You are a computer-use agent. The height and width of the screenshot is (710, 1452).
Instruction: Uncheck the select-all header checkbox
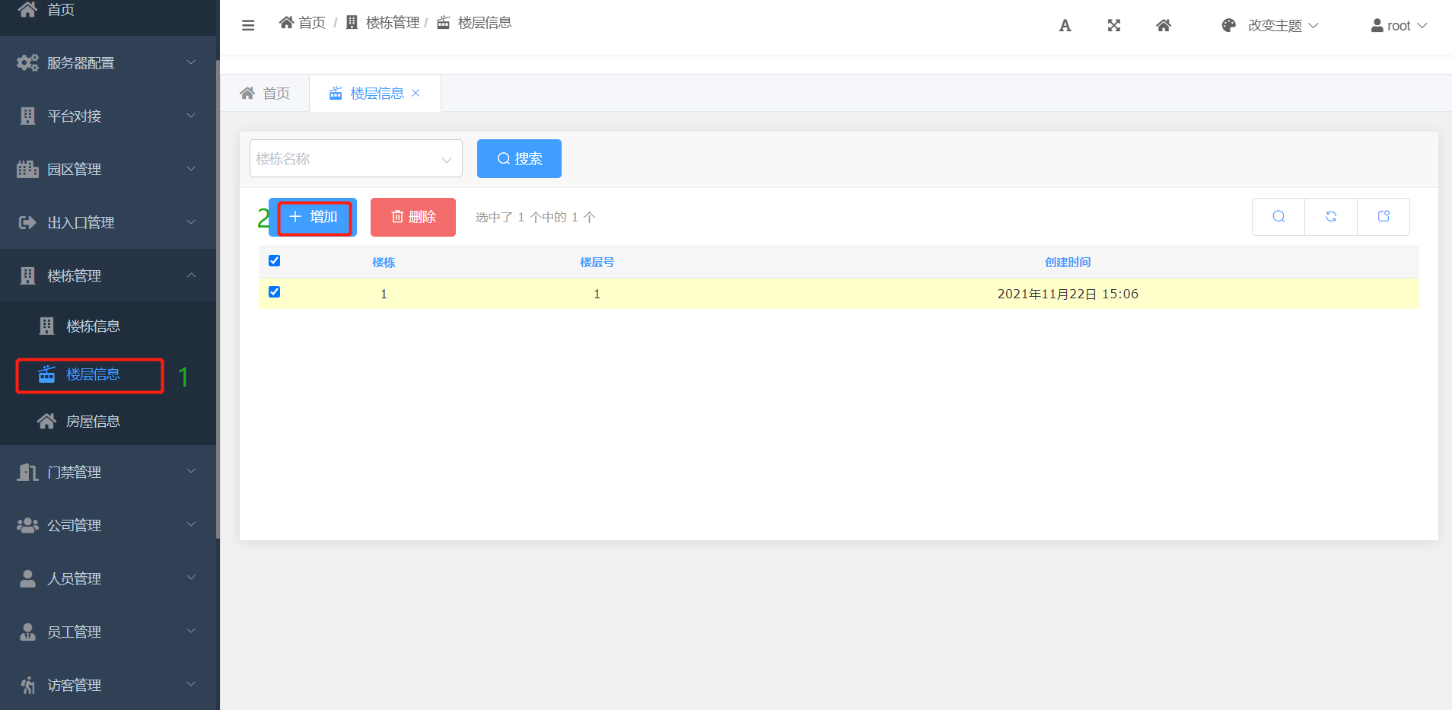tap(275, 261)
